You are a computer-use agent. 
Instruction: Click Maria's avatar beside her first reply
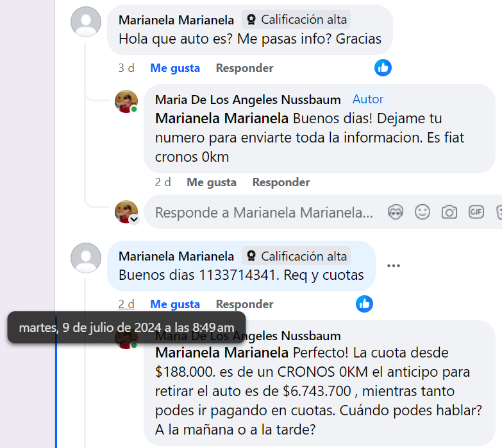pos(126,101)
